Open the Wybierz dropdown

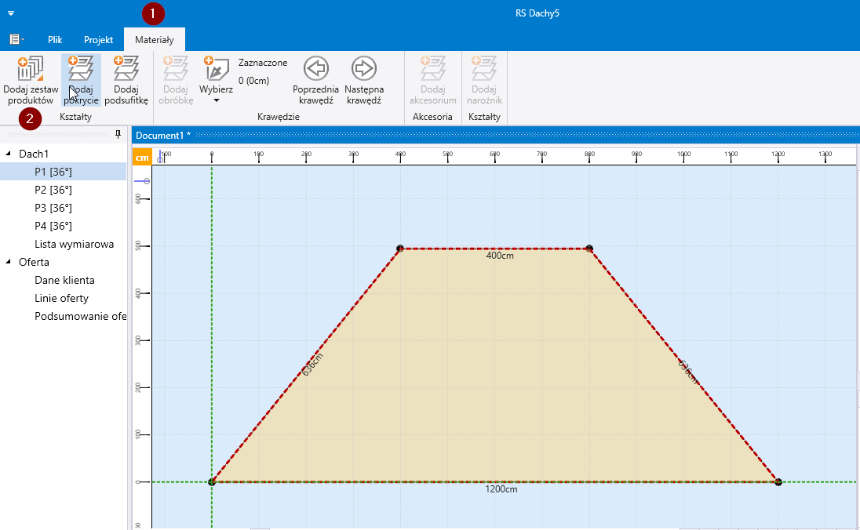pos(216,89)
